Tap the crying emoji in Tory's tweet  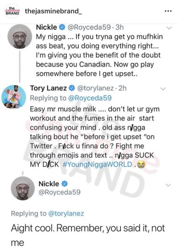click(x=141, y=165)
